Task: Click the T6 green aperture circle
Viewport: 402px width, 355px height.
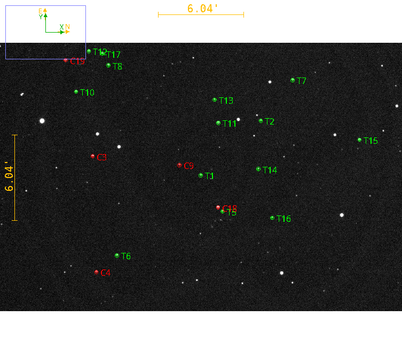Action: [117, 256]
